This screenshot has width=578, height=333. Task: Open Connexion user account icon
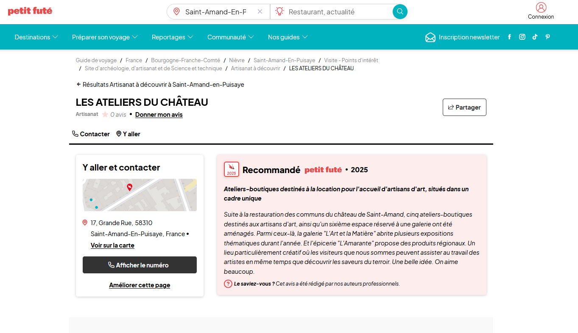point(541,7)
